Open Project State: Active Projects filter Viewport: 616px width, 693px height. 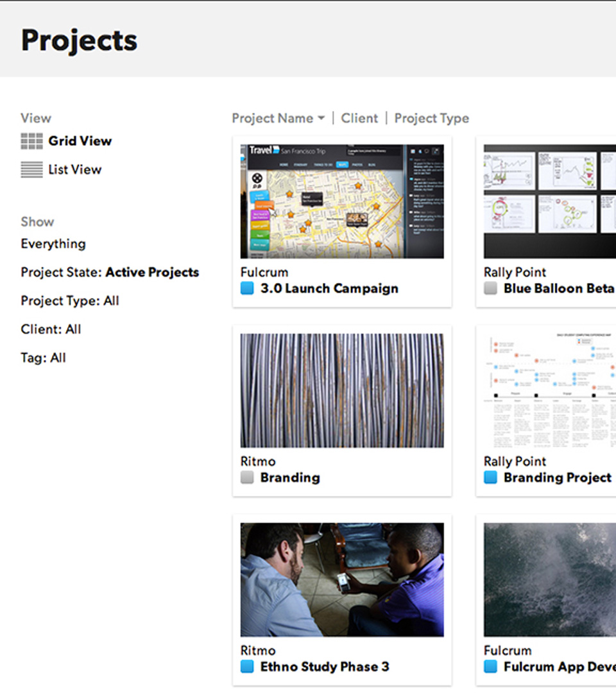[x=110, y=272]
